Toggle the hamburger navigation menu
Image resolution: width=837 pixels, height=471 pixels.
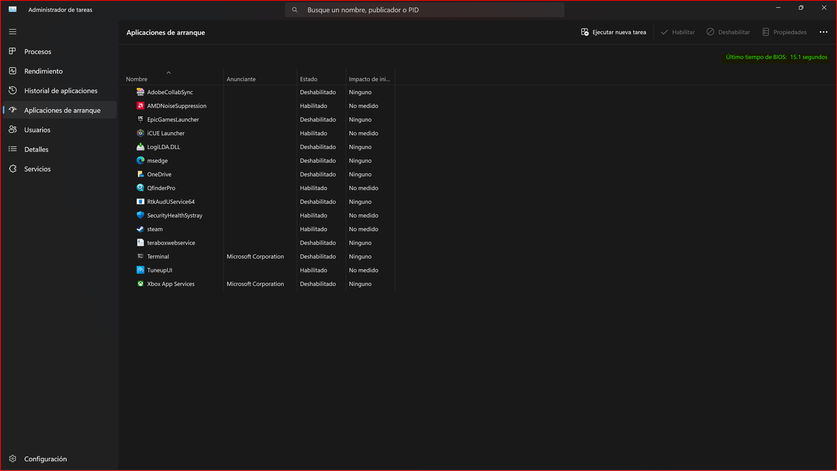click(x=12, y=31)
